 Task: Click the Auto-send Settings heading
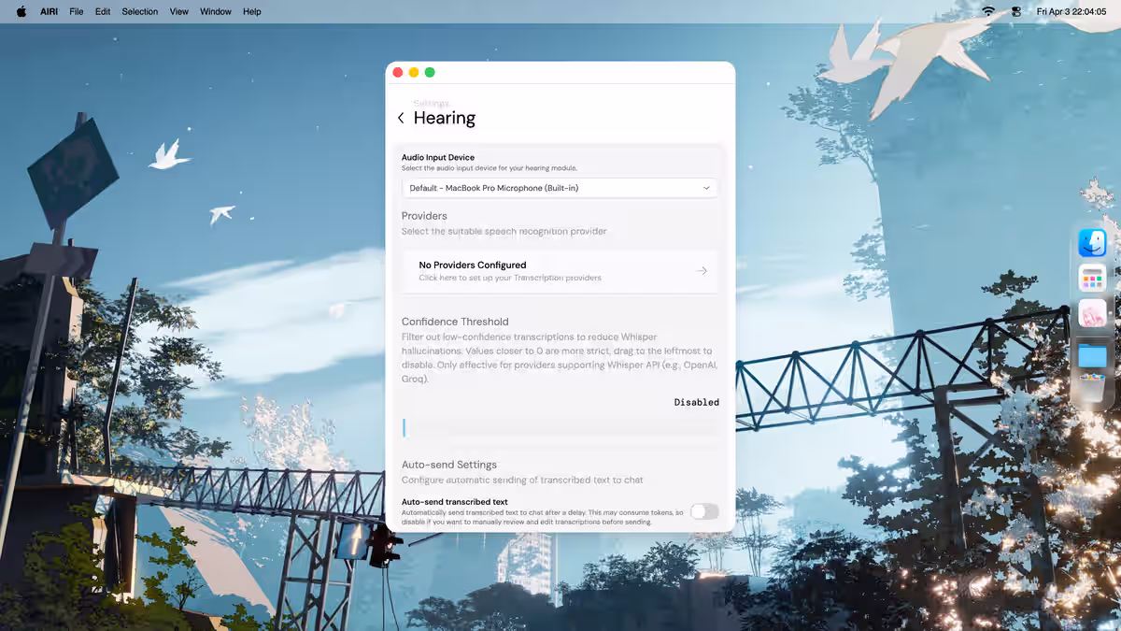click(x=449, y=465)
